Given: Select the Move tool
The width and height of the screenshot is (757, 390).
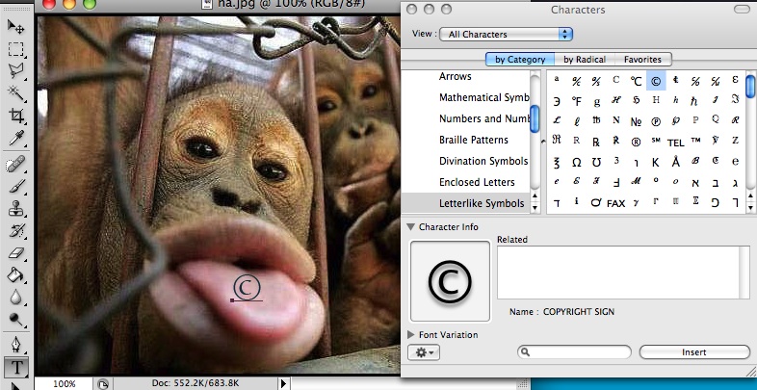Looking at the screenshot, I should 16,25.
